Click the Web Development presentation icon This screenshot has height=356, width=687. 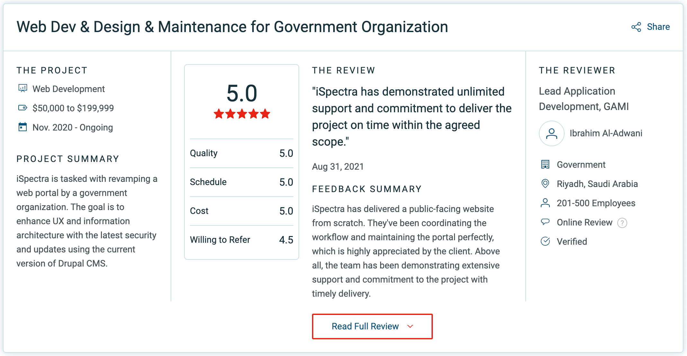click(x=23, y=89)
